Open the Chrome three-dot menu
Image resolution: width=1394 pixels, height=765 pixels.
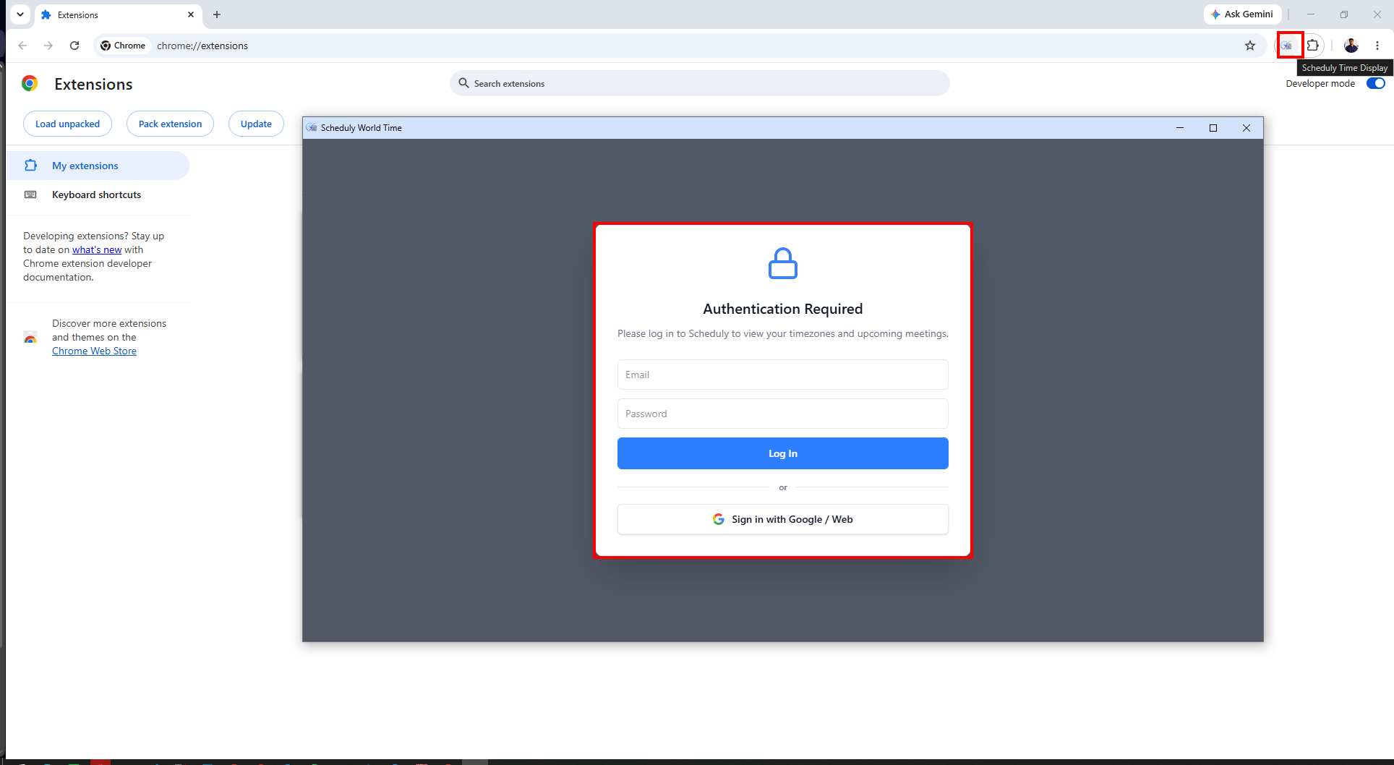tap(1377, 46)
